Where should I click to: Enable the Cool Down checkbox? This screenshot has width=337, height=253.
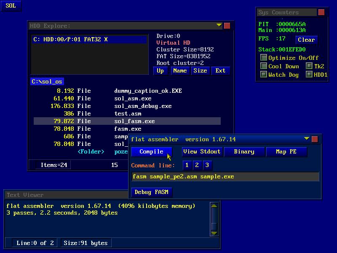264,66
